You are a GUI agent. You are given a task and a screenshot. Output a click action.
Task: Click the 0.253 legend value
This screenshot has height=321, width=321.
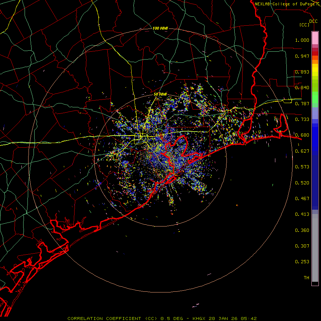tap(302, 262)
